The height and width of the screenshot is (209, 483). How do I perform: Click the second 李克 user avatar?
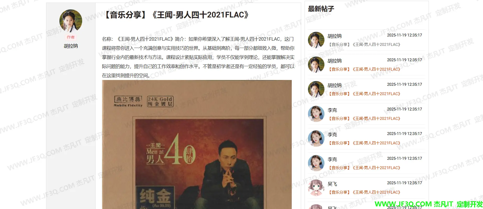coord(316,138)
